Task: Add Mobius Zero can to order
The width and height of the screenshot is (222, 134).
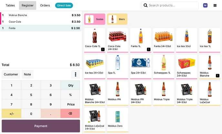Action: [x=117, y=120]
